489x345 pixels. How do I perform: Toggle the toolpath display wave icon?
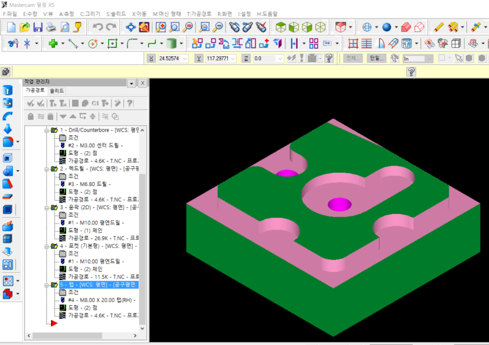click(x=40, y=116)
